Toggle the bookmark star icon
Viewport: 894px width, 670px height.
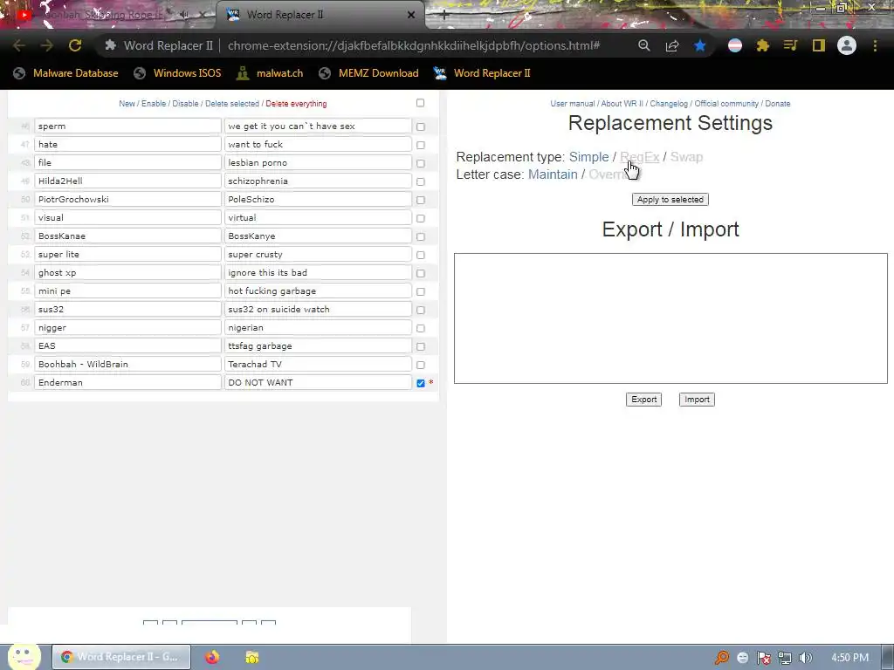pos(700,45)
